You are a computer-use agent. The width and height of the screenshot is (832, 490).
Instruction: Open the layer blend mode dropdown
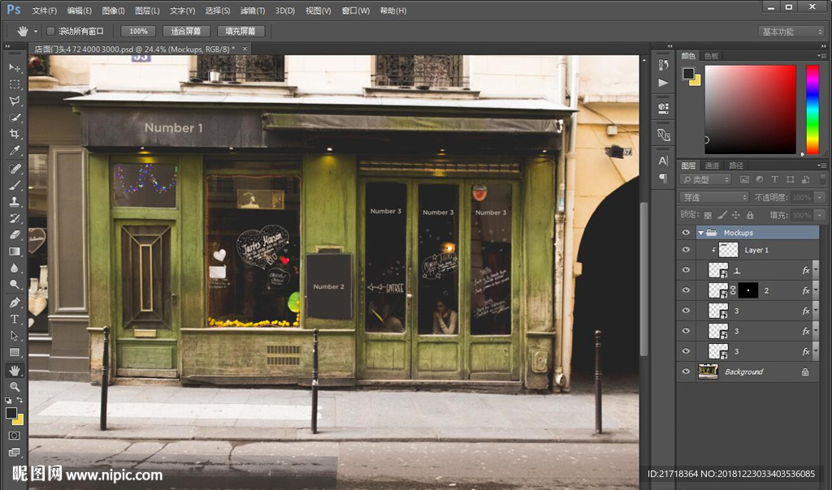(x=714, y=197)
